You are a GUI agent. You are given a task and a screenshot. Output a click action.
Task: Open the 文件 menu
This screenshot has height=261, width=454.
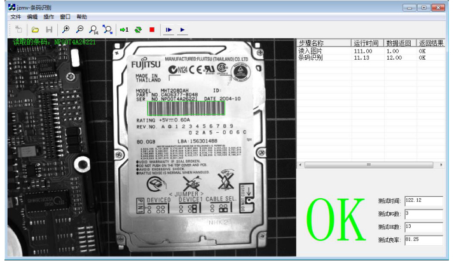[16, 17]
